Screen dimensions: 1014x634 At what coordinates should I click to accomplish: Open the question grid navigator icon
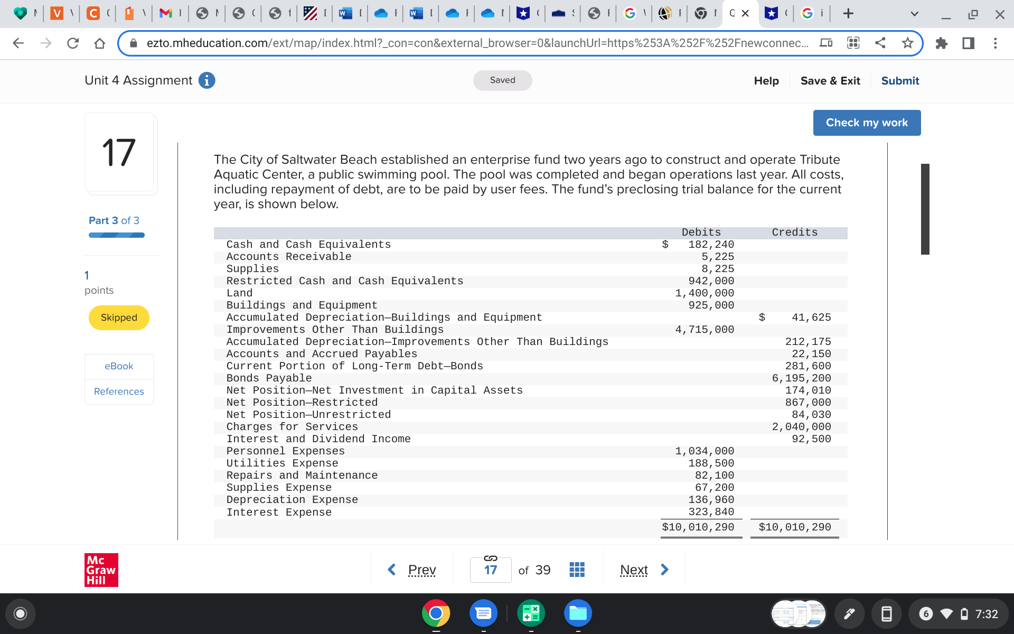(577, 570)
